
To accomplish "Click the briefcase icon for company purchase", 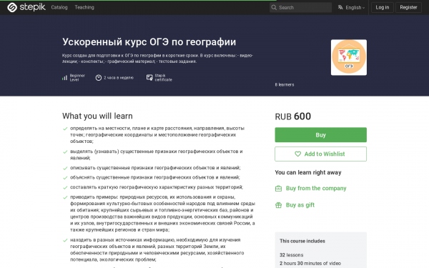I will point(278,189).
